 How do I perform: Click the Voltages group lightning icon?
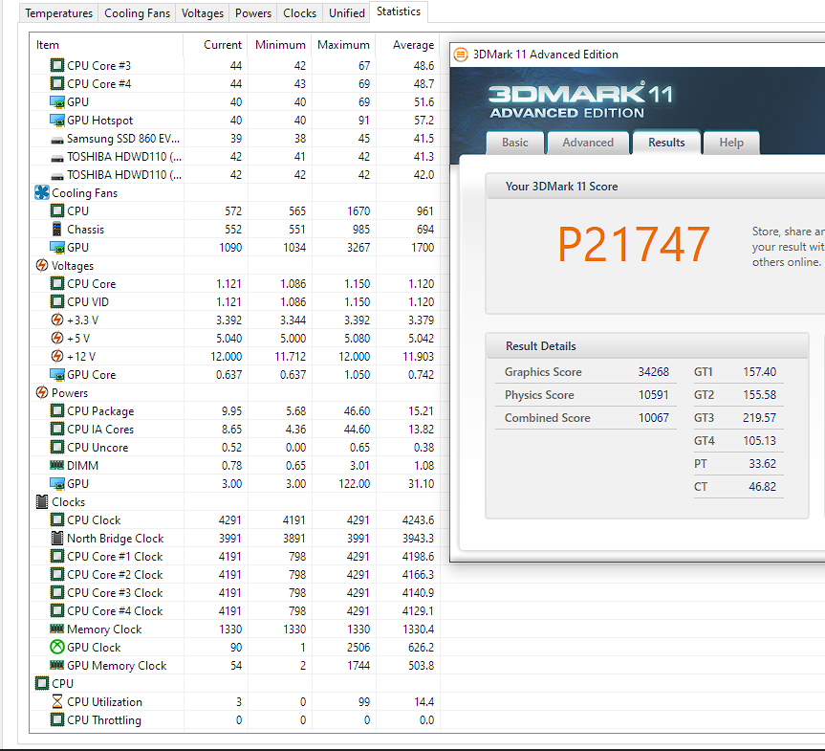coord(41,265)
